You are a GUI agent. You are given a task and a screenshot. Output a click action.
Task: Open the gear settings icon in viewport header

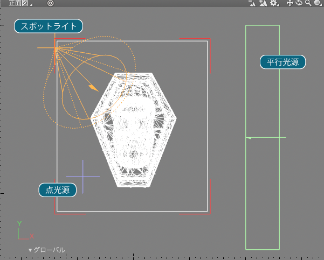[x=274, y=3]
